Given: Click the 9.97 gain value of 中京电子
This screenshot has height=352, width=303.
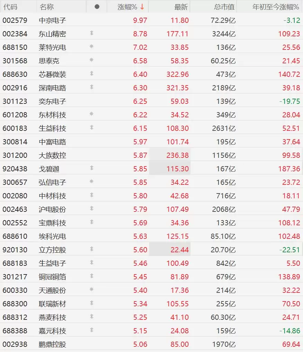Looking at the screenshot, I should (140, 20).
